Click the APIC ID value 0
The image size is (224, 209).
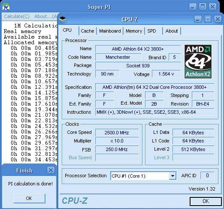207,176
